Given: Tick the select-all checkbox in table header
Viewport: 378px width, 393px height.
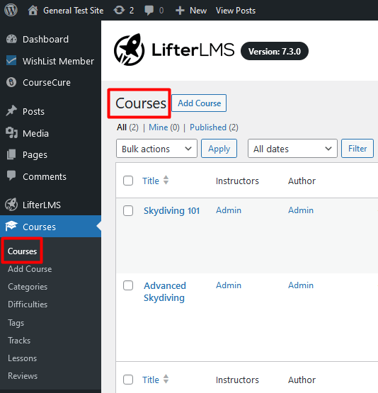Looking at the screenshot, I should tap(128, 181).
